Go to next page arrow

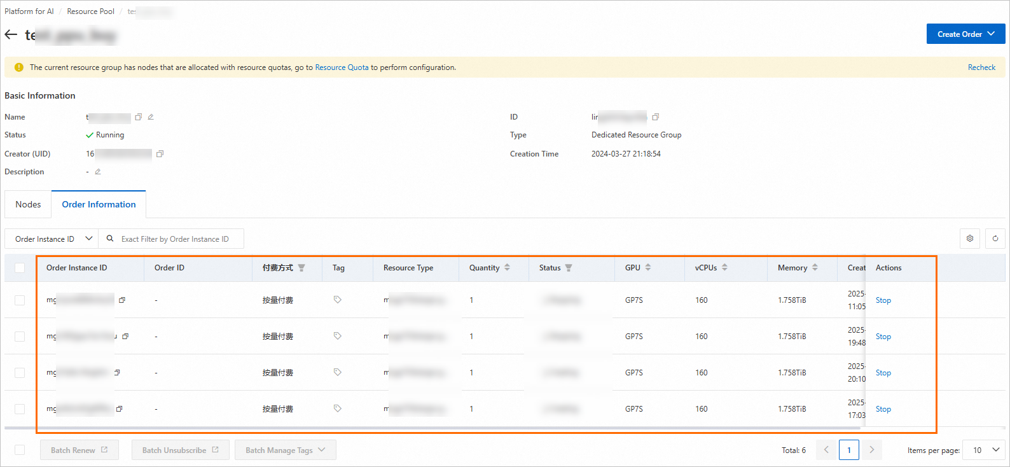point(872,450)
